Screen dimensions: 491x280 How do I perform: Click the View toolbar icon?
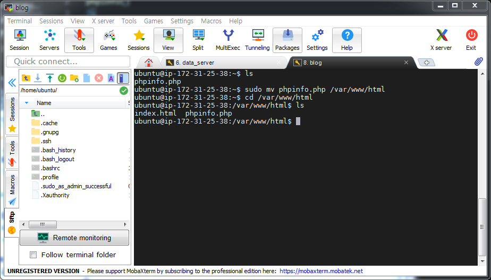pyautogui.click(x=168, y=40)
